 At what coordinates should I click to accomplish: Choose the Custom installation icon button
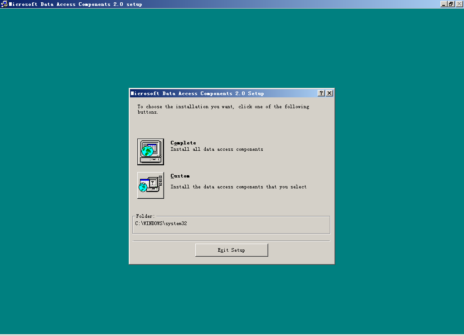click(150, 185)
